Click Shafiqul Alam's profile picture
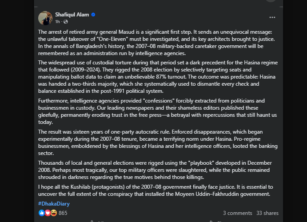 pyautogui.click(x=45, y=18)
